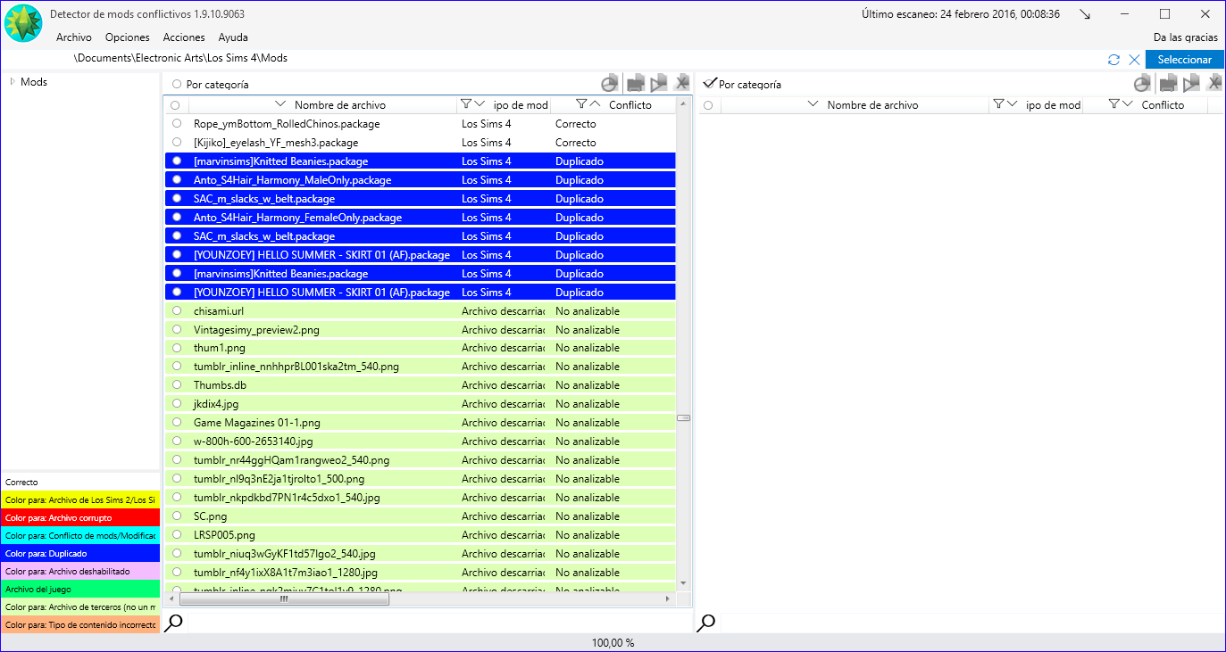This screenshot has height=652, width=1226.
Task: Open the Archivo menu
Action: (74, 37)
